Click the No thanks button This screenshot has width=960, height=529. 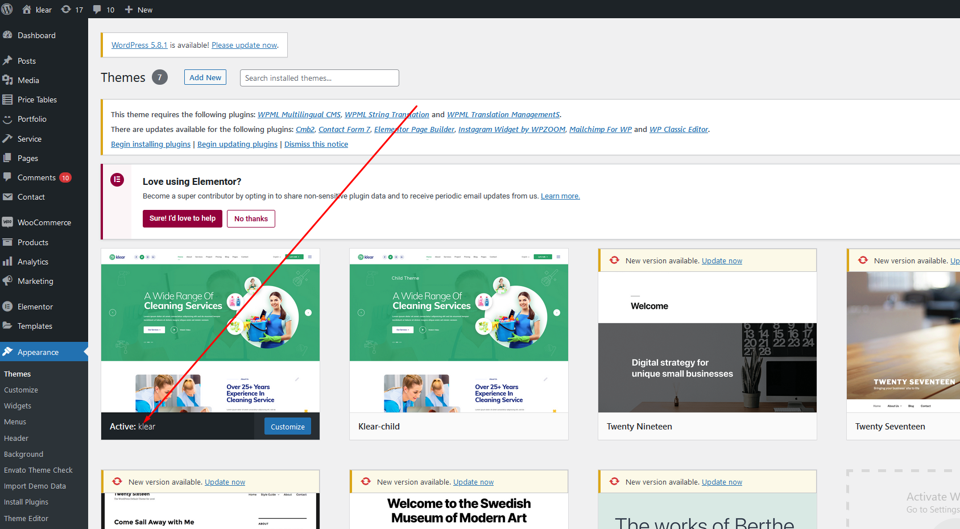(251, 219)
